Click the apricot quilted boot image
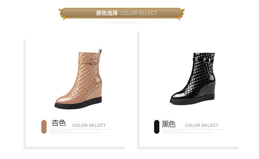 tap(78, 79)
